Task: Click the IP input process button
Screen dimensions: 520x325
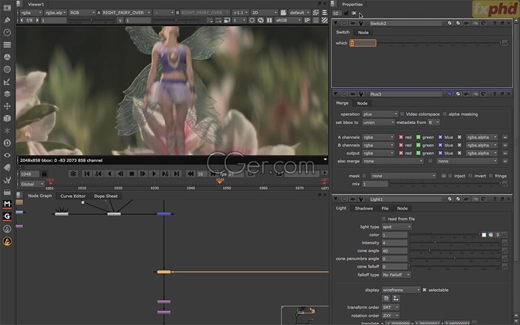Action: point(307,20)
